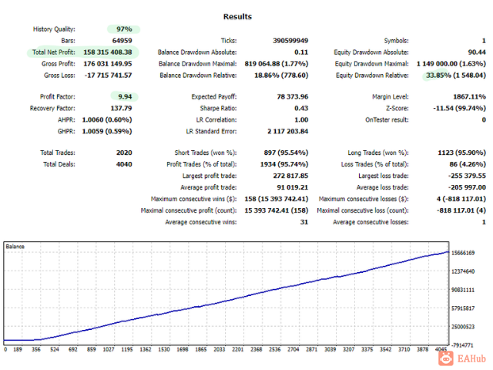Click the Total Trades value 2020
The height and width of the screenshot is (370, 493).
click(124, 153)
